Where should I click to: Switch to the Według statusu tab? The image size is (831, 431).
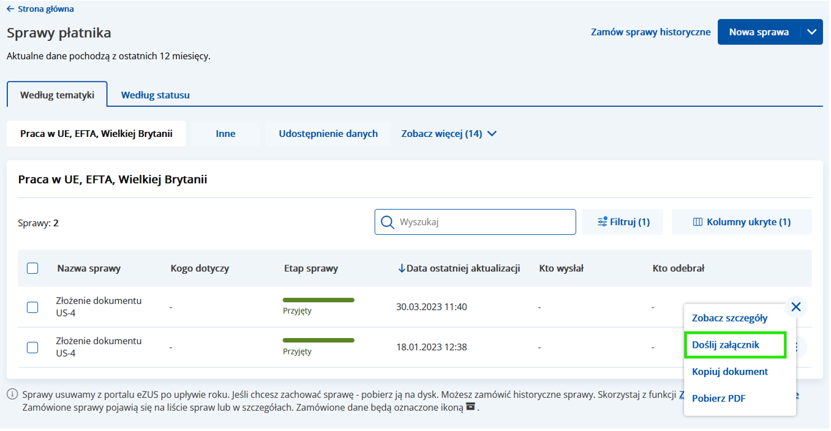tap(155, 95)
